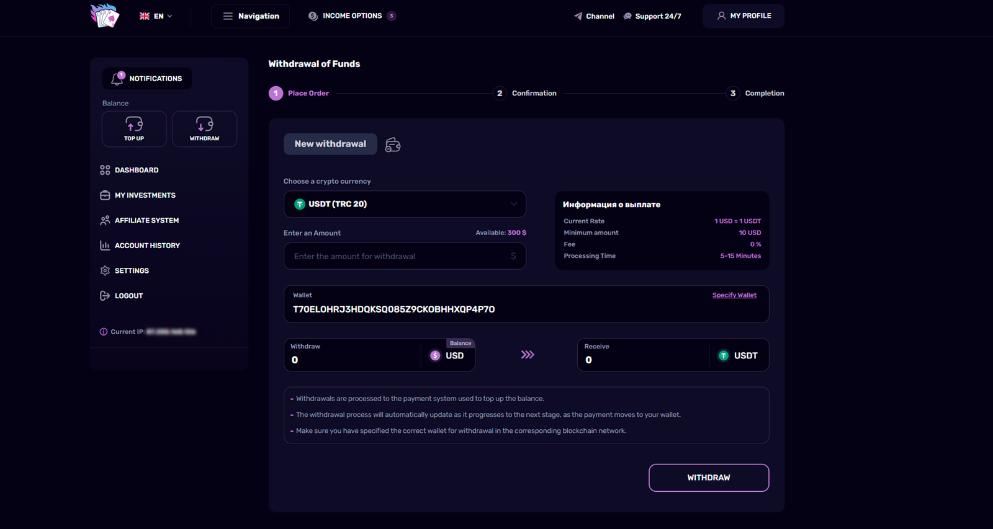Open Support 24/7 chat
The width and height of the screenshot is (993, 529).
click(652, 16)
